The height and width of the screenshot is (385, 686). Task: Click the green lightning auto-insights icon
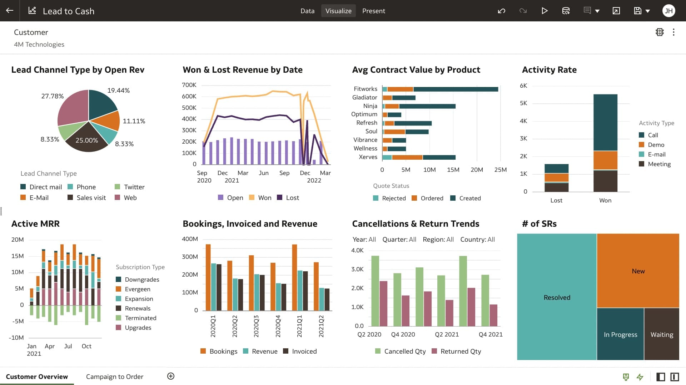pyautogui.click(x=640, y=377)
